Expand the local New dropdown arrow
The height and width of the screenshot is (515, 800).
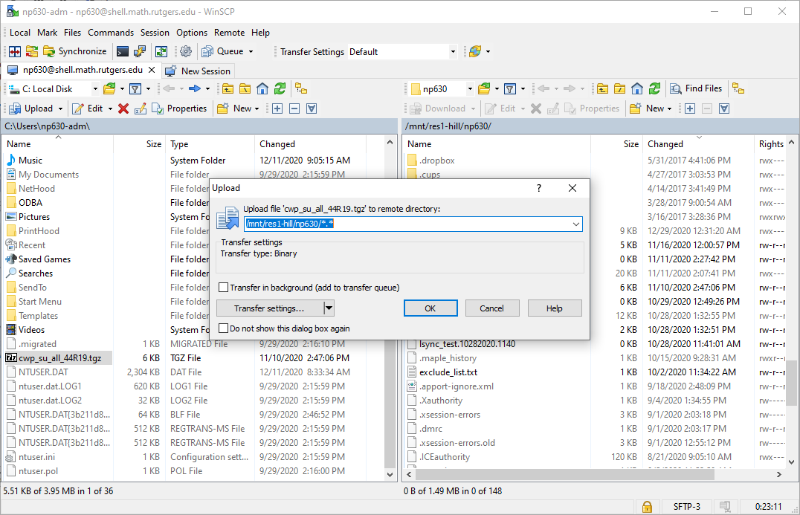[257, 108]
